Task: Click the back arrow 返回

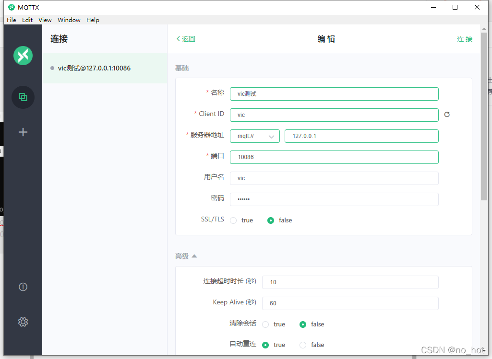Action: click(186, 39)
